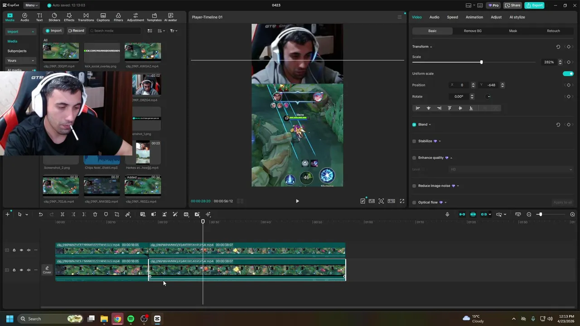580x326 pixels.
Task: Adjust the Scale slider handle
Action: 481,62
